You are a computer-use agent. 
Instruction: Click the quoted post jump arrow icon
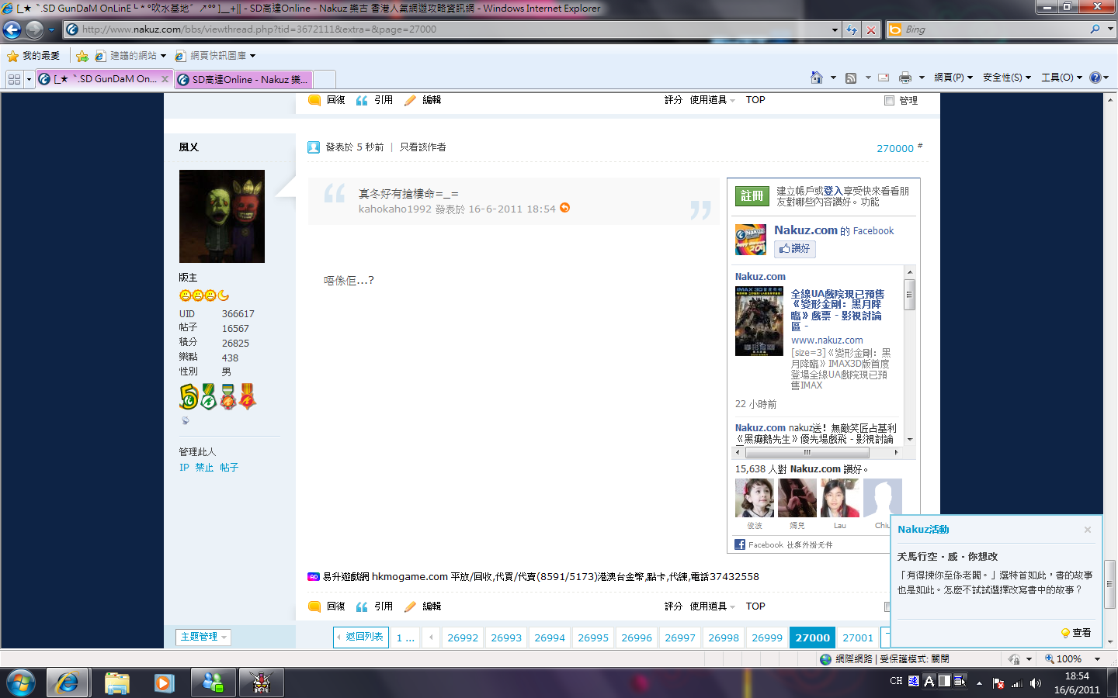click(x=564, y=208)
